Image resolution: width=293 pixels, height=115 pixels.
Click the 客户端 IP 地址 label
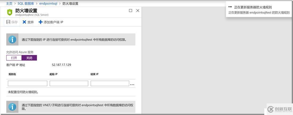coord(16,65)
